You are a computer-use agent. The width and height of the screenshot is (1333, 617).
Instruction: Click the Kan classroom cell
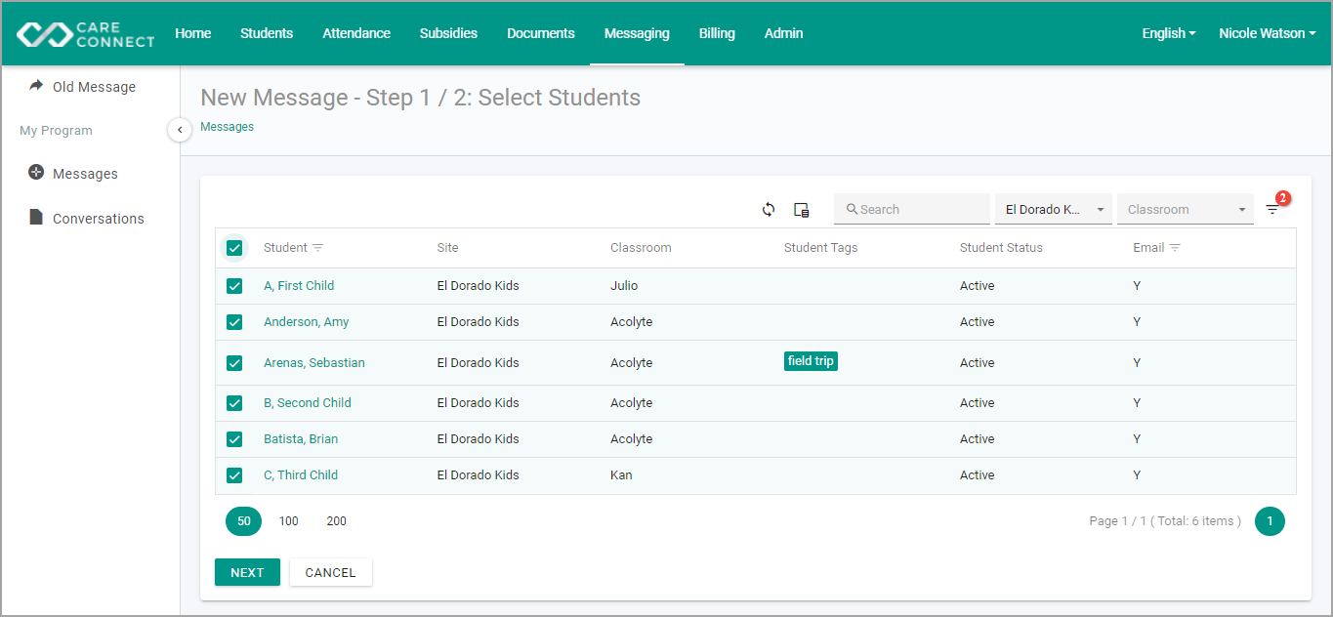click(621, 475)
